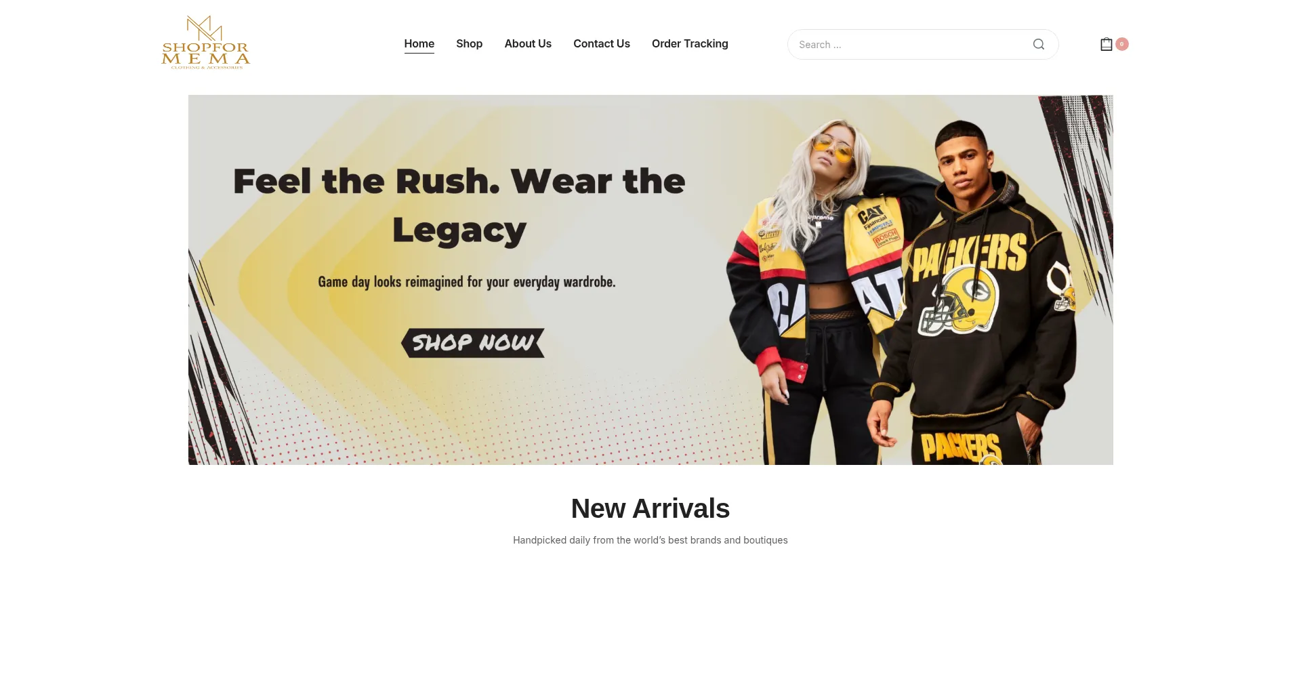Click the 'Game day looks' banner tagline
Screen dimensions: 1301x673
[x=467, y=282]
